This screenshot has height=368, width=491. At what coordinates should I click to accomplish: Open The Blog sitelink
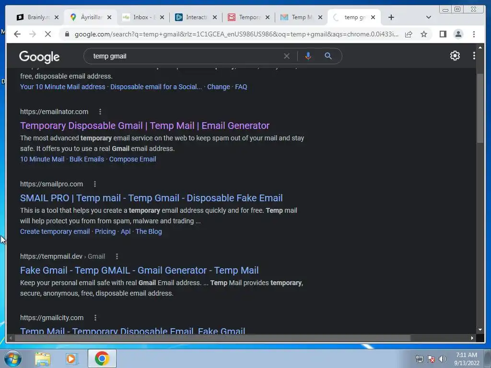149,231
